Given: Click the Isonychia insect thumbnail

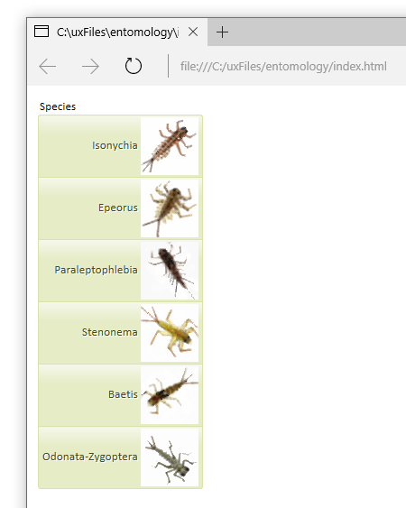Looking at the screenshot, I should (170, 146).
